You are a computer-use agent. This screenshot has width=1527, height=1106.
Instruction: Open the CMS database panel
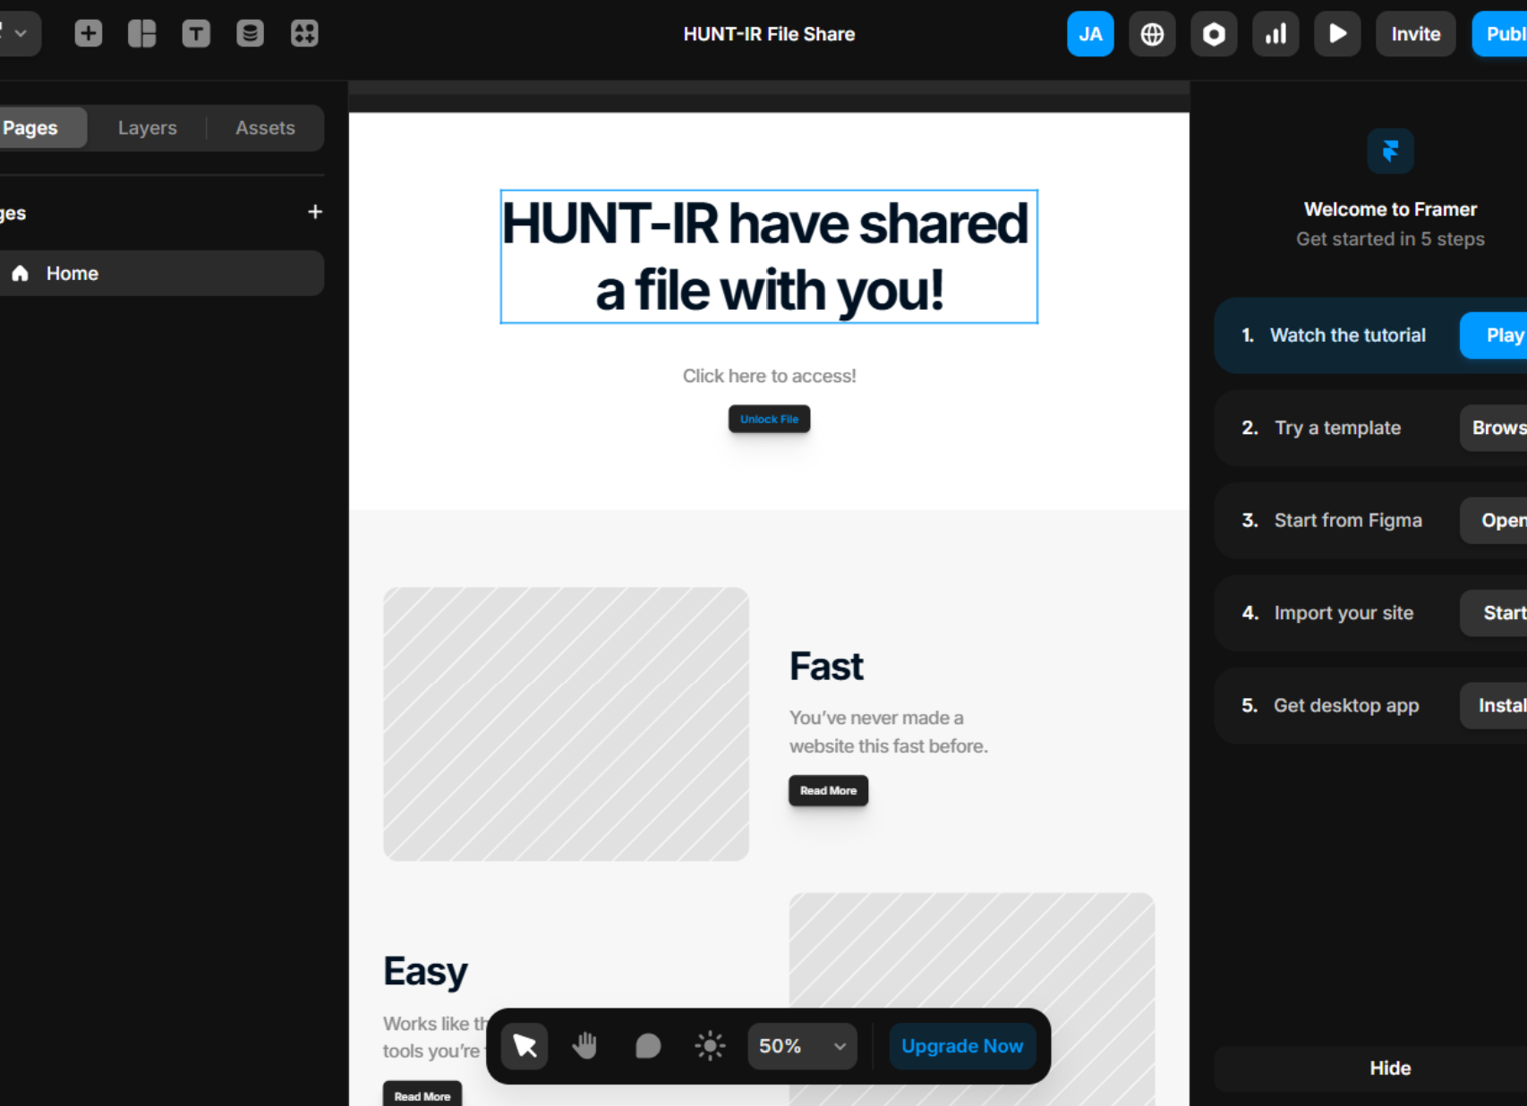250,33
